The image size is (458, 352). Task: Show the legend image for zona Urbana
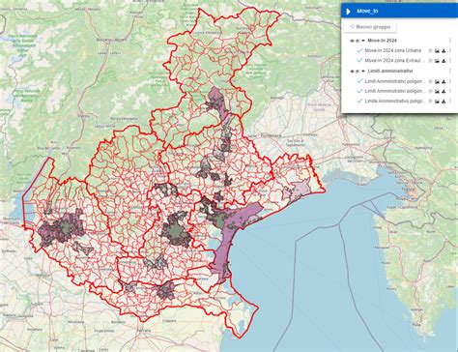coord(437,51)
